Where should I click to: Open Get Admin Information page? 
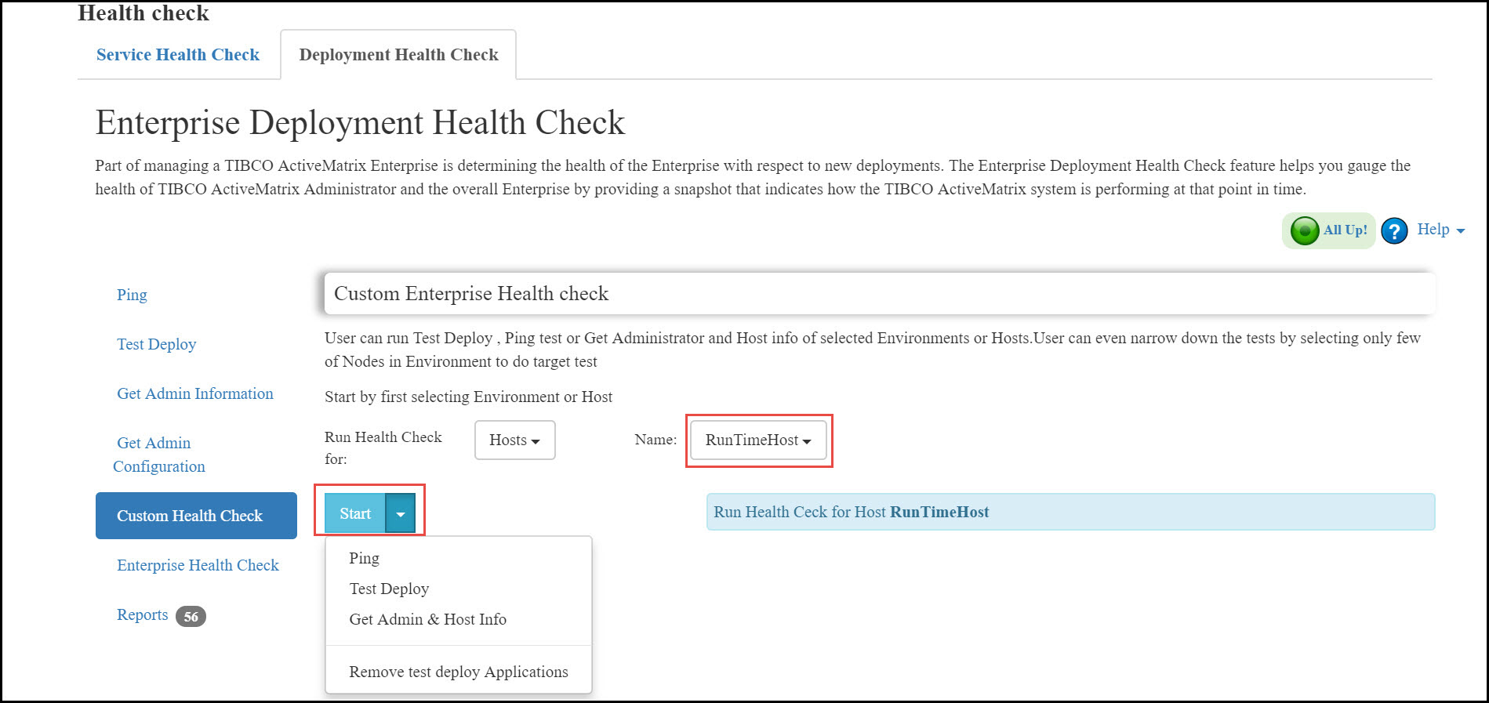[194, 393]
